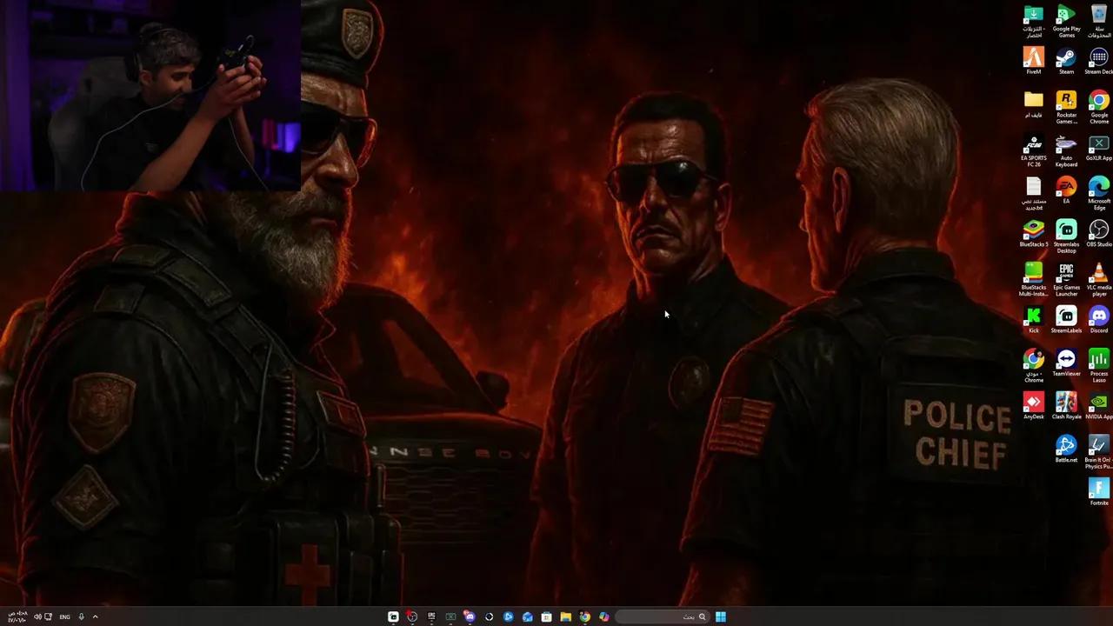The height and width of the screenshot is (626, 1113).
Task: Select the VLC media player shortcut
Action: 1099,279
